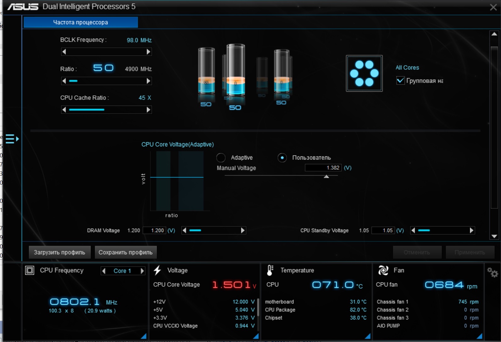Click the Применить button
This screenshot has height=342, width=501.
pos(470,252)
